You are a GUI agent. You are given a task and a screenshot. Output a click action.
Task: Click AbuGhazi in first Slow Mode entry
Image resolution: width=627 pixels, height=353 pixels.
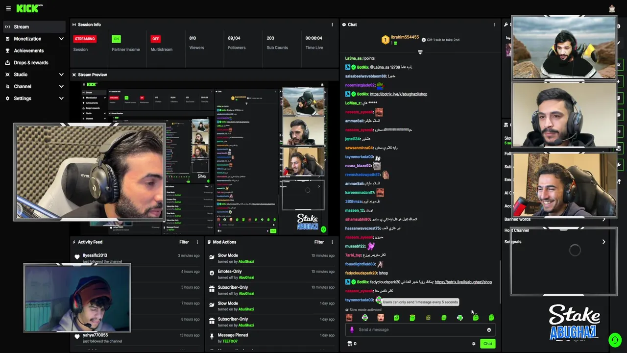pos(246,261)
